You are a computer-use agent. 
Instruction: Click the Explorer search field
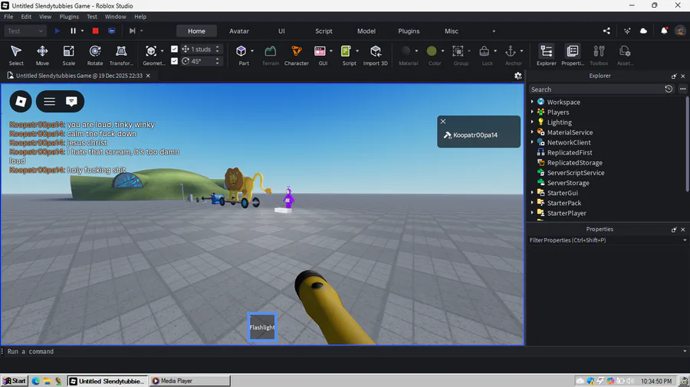[596, 89]
